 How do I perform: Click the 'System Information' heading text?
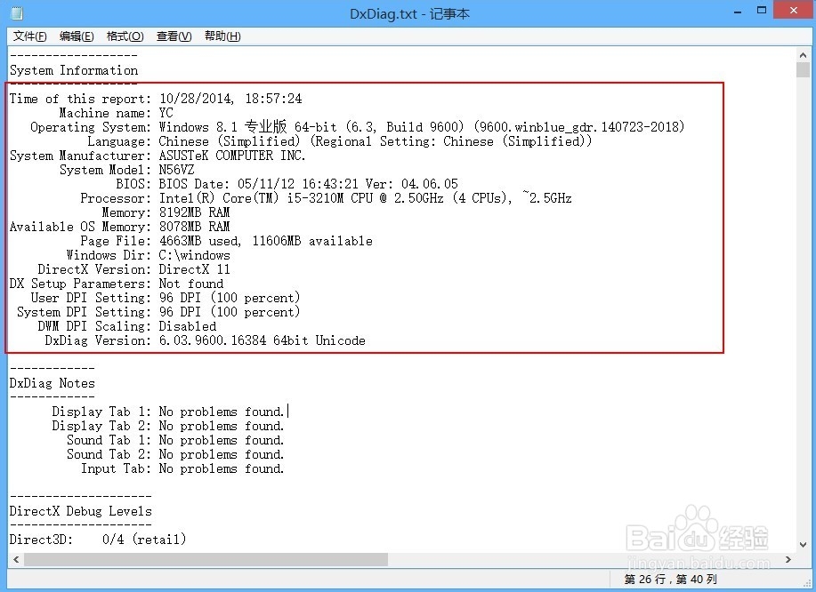coord(74,70)
